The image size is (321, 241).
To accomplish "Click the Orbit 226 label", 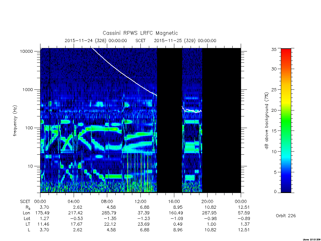I will (286, 216).
